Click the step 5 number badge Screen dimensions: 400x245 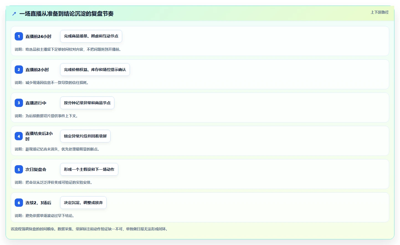[19, 169]
